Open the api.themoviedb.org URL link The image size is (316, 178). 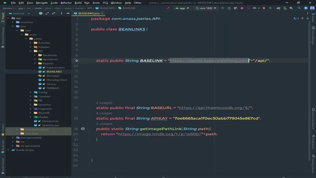pos(215,108)
